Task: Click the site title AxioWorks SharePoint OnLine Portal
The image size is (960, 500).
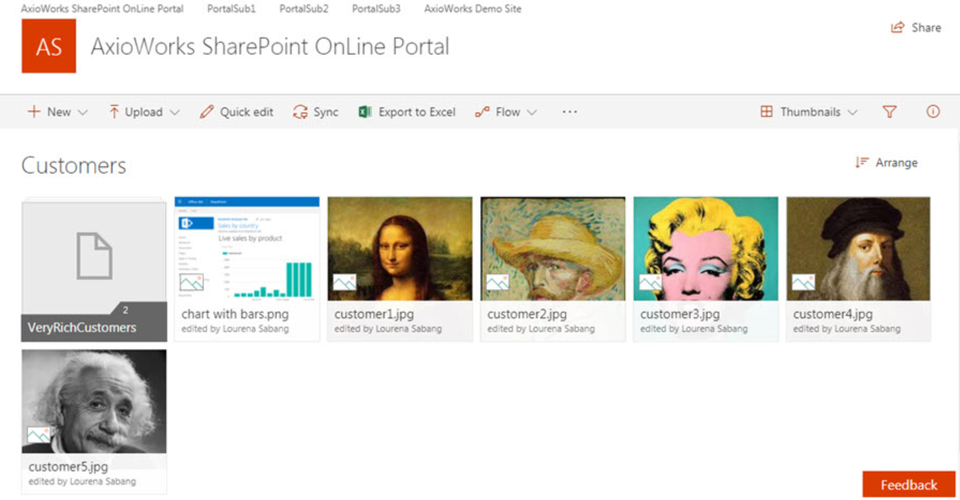Action: [270, 47]
